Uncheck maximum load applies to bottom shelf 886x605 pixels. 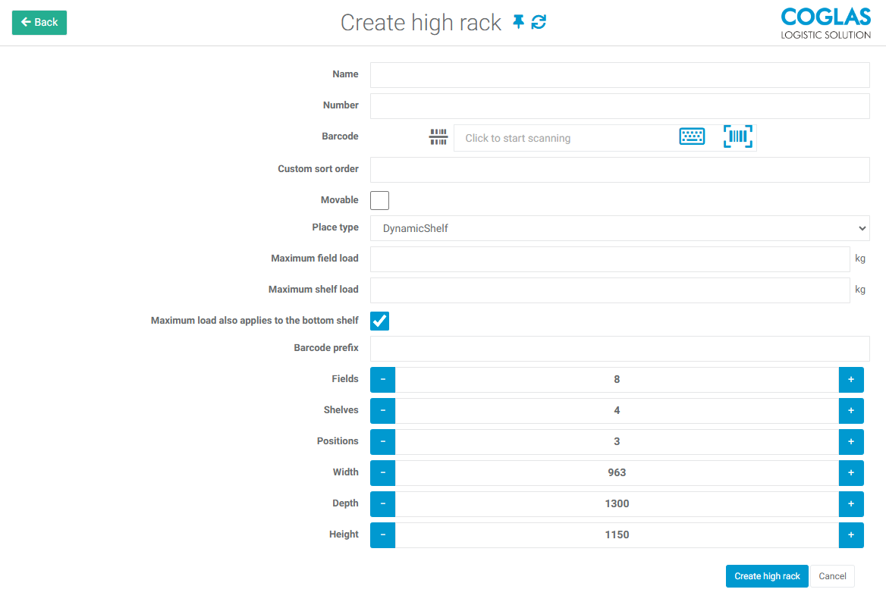pos(379,321)
